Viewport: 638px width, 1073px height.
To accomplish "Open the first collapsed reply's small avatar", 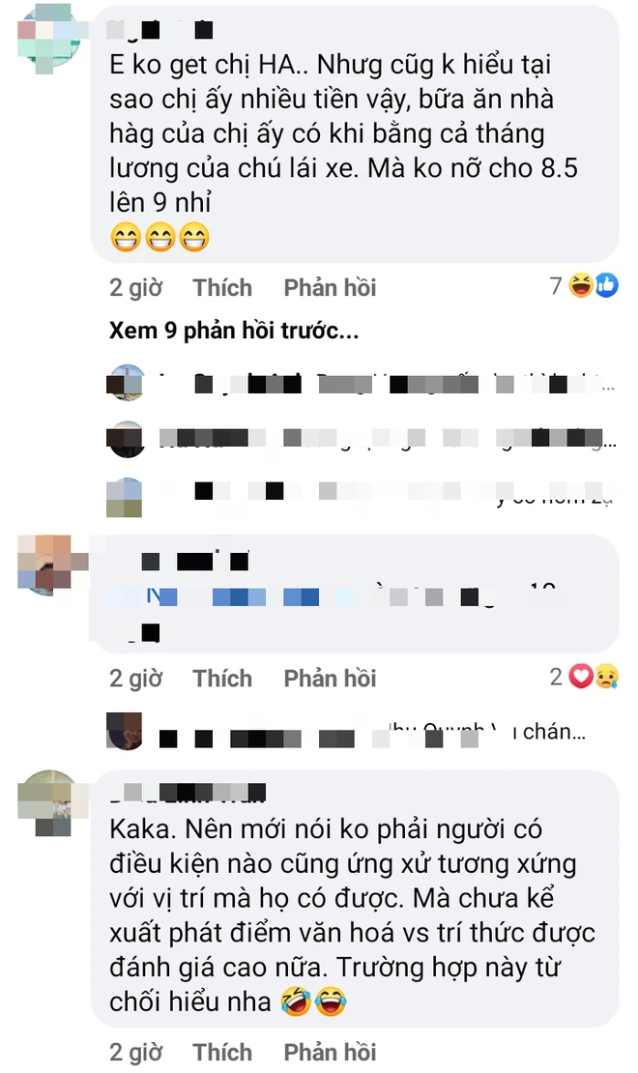I will click(126, 382).
